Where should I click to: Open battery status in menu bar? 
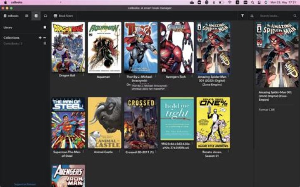(x=221, y=2)
